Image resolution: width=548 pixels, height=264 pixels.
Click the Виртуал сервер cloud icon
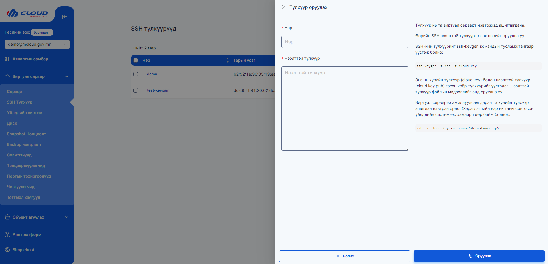click(7, 76)
